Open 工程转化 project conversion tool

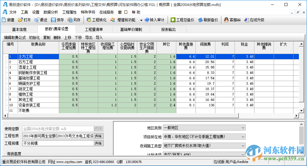tap(96, 20)
